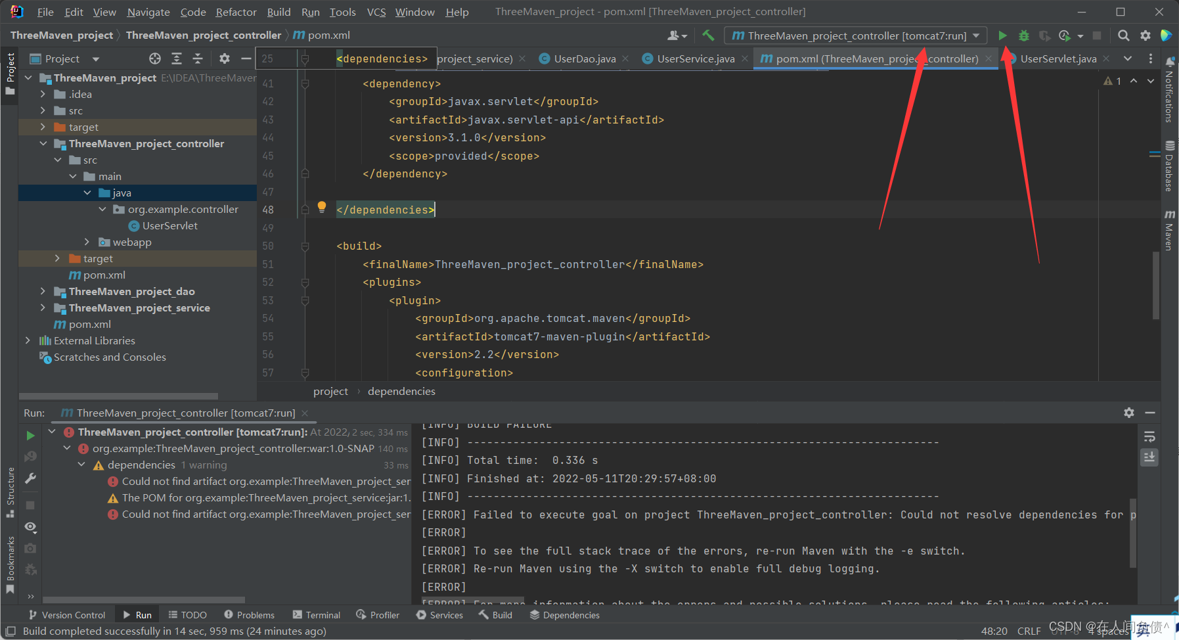Select first Could not find artifact error
The height and width of the screenshot is (640, 1179).
click(x=259, y=481)
